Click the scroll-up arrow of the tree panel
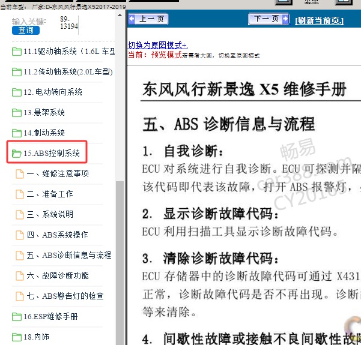The image size is (361, 345). tap(120, 15)
